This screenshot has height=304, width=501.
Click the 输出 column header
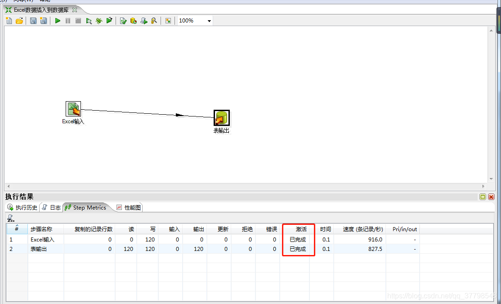pyautogui.click(x=195, y=229)
